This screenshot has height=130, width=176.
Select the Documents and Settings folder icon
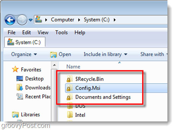[x=69, y=97]
